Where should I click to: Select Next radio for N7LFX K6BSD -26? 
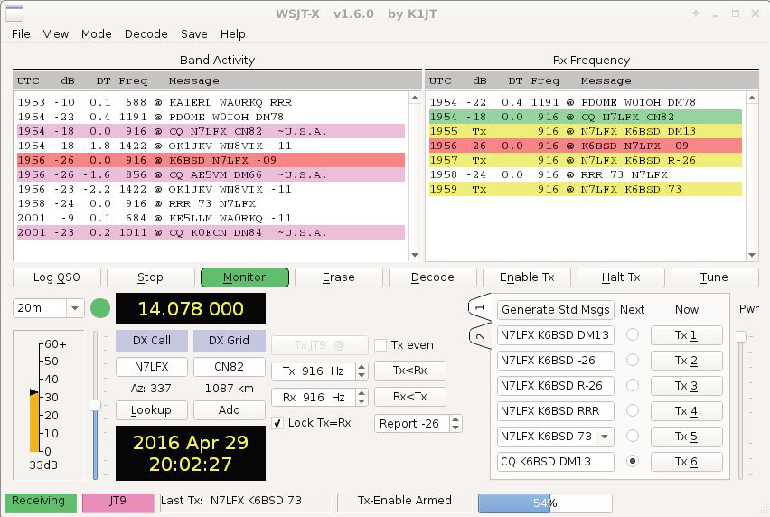click(633, 360)
